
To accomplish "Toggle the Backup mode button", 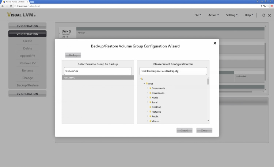I will click(x=73, y=55).
